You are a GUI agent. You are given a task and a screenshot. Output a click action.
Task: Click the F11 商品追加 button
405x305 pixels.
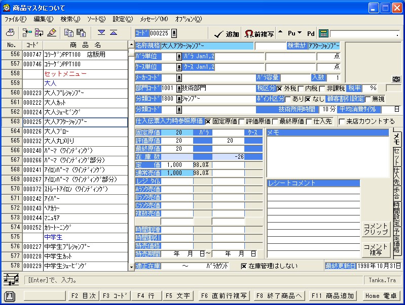333,296
